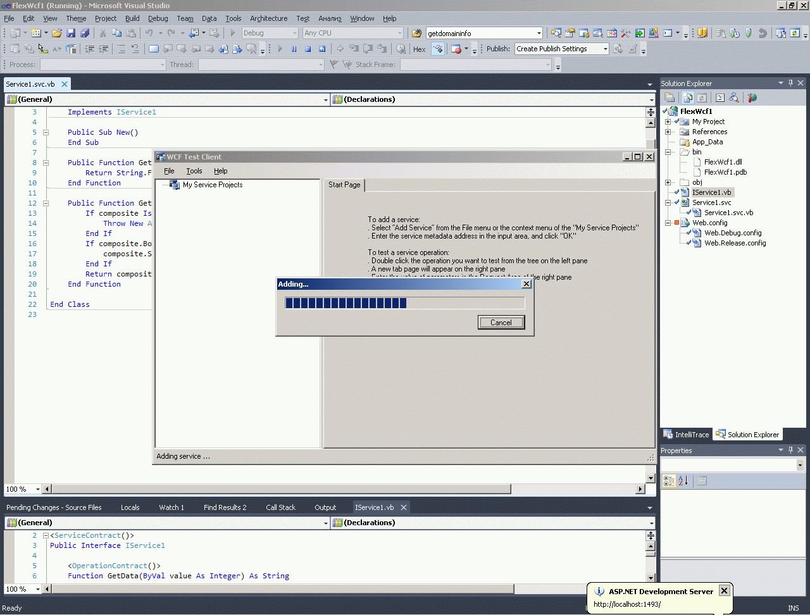Click the Properties Window icon in the standard toolbar

pos(570,33)
